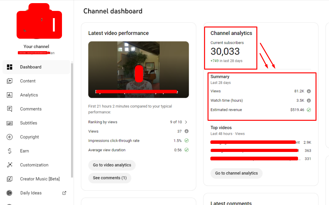Go to the Creator Music [Beta] section

[40, 179]
